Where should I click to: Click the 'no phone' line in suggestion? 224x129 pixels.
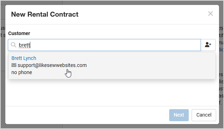22,72
